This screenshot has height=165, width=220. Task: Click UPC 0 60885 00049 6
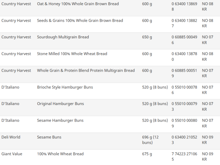184,40
